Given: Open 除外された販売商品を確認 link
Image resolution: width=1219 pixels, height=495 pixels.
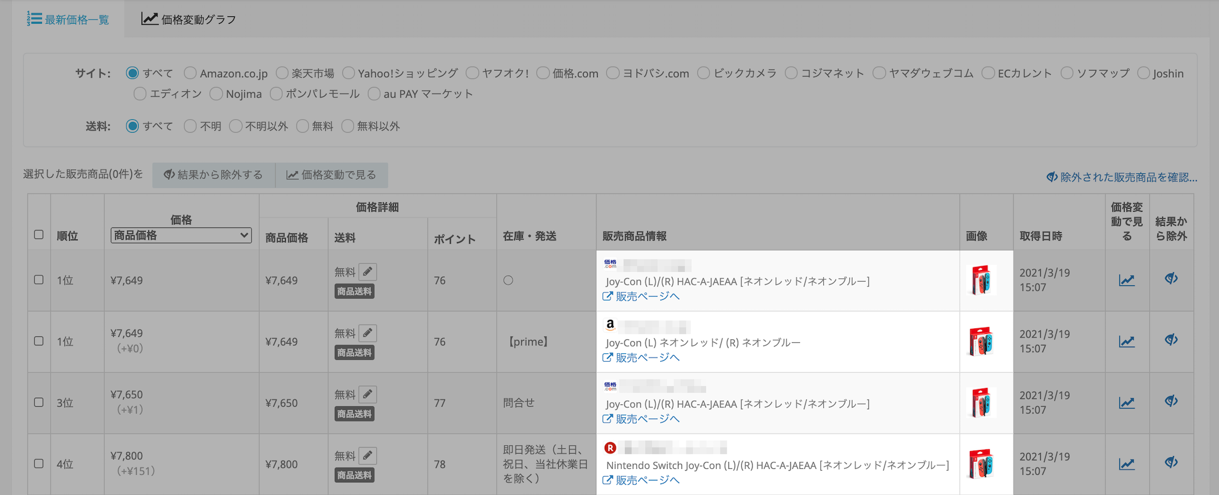Looking at the screenshot, I should (1122, 177).
